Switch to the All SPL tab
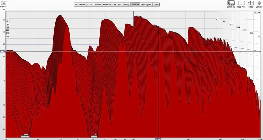263x140 pixels. (90, 4)
